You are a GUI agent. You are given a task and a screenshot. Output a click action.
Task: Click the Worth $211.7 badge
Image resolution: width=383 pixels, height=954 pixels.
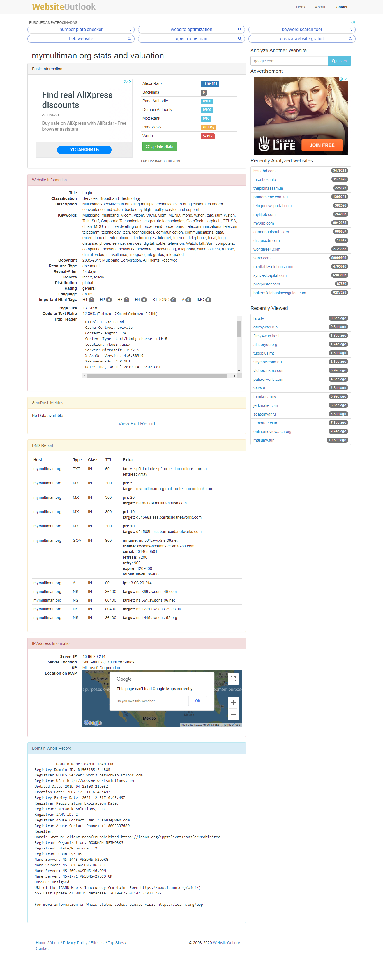208,136
